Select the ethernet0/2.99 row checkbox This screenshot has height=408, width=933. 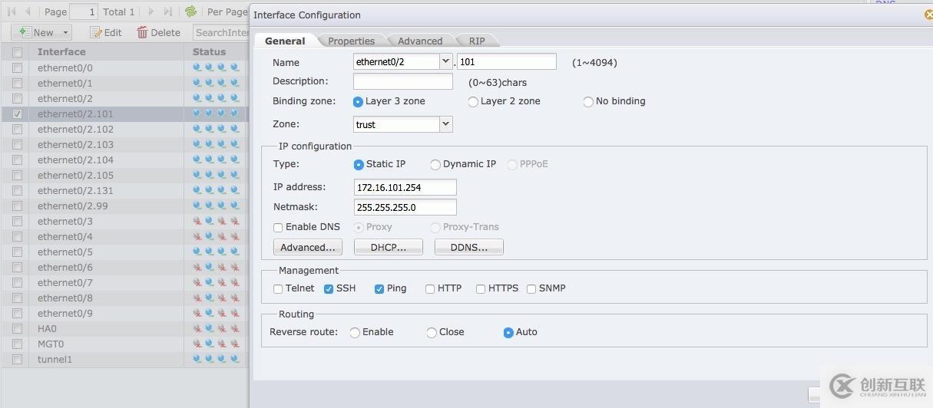point(17,206)
